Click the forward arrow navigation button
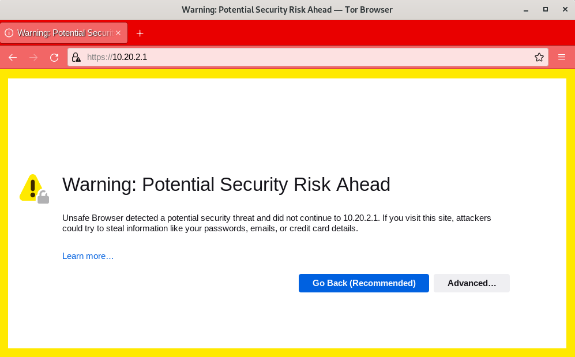Image resolution: width=575 pixels, height=357 pixels. click(x=33, y=57)
